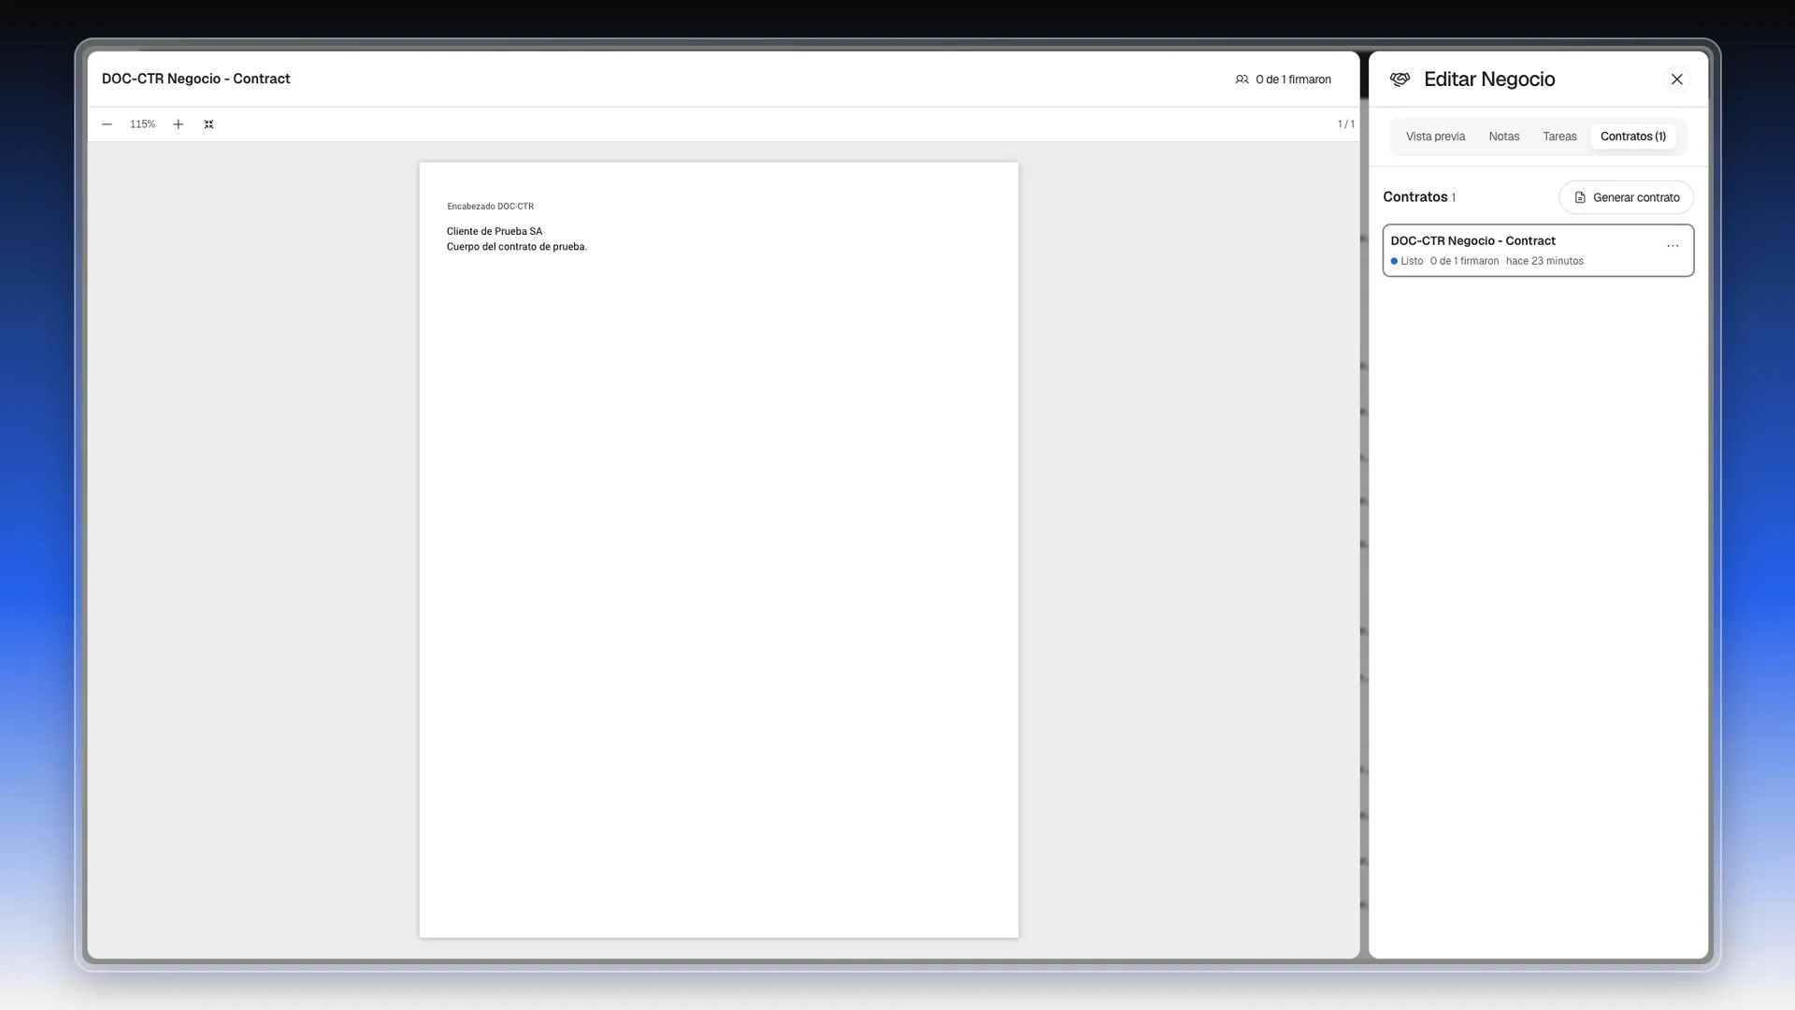1795x1010 pixels.
Task: Click the document title DOC-CTR Negocio - Contract
Action: (x=195, y=79)
